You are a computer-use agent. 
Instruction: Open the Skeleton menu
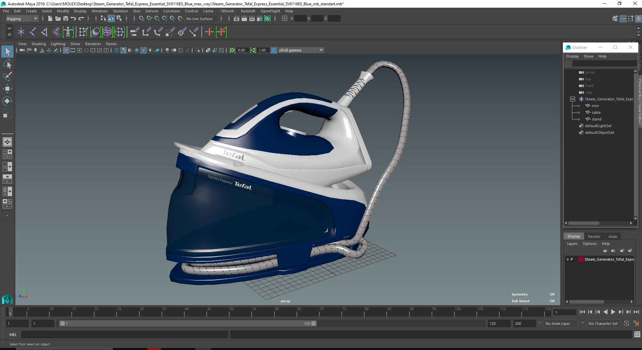[x=120, y=11]
